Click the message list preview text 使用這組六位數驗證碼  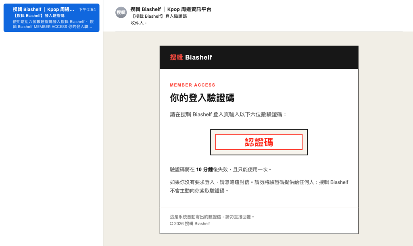(x=53, y=24)
